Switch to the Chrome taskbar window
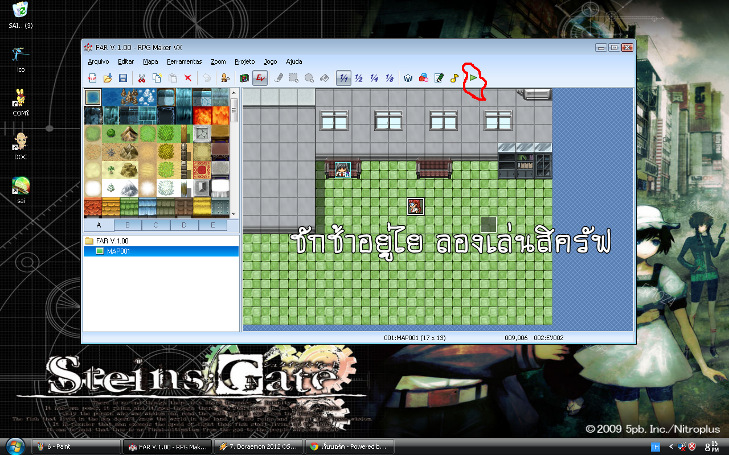The height and width of the screenshot is (455, 729). click(x=350, y=446)
